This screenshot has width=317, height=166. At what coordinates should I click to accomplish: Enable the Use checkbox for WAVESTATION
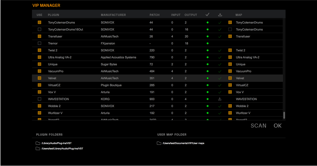39,99
